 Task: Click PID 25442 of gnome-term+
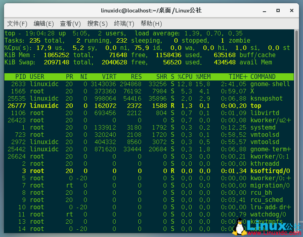click(x=16, y=149)
